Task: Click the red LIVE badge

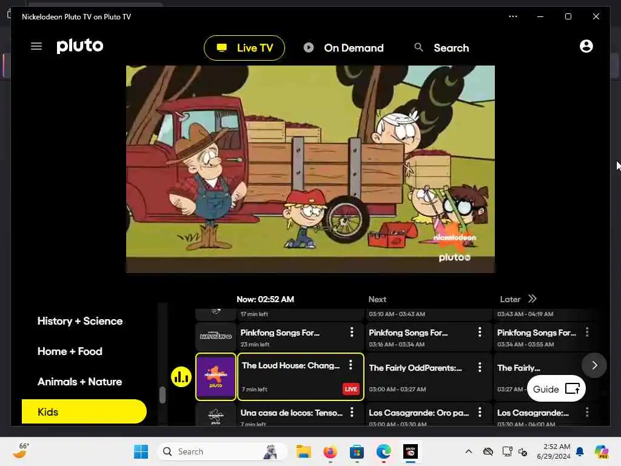Action: [351, 389]
